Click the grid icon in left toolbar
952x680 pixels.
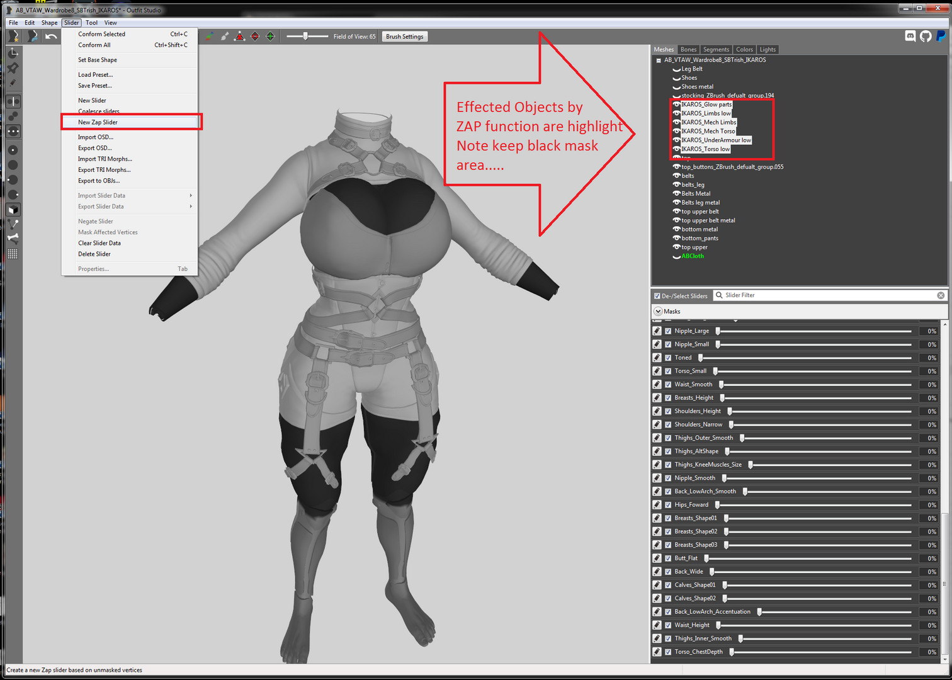13,253
